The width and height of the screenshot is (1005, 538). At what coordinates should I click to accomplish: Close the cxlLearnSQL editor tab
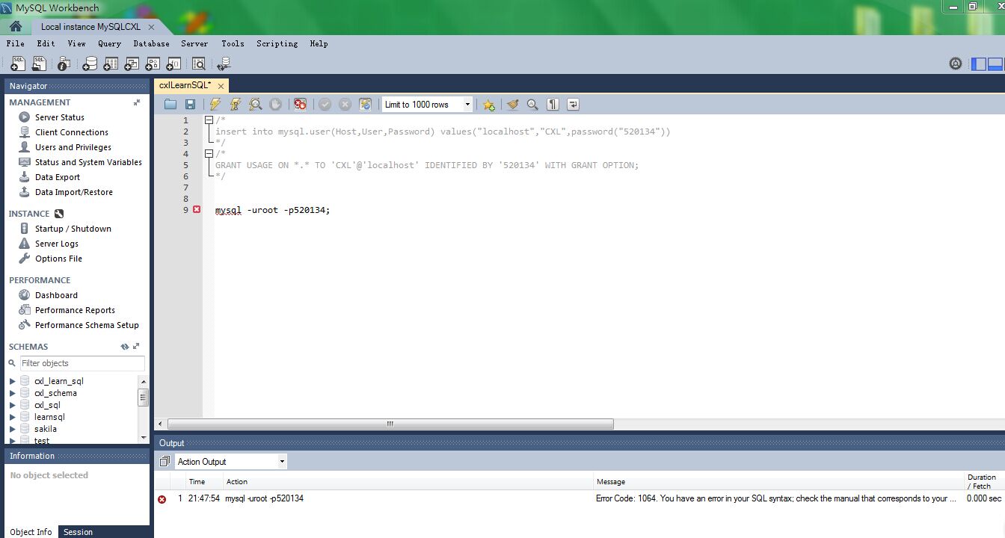pos(221,86)
